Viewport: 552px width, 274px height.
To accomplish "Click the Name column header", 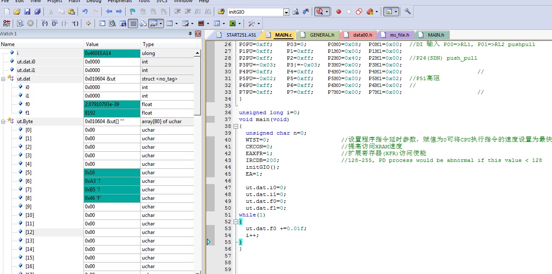I will [42, 44].
